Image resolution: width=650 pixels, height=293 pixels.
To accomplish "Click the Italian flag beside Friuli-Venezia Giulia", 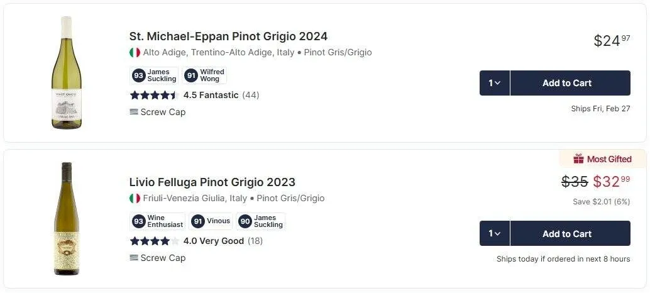I will pyautogui.click(x=135, y=199).
